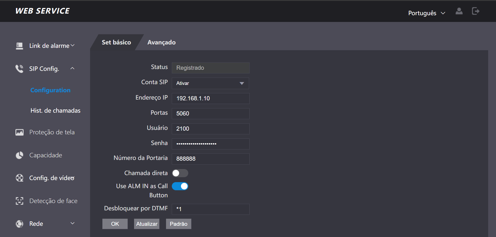Image resolution: width=496 pixels, height=237 pixels.
Task: Click the Número da Portaria field
Action: click(211, 159)
